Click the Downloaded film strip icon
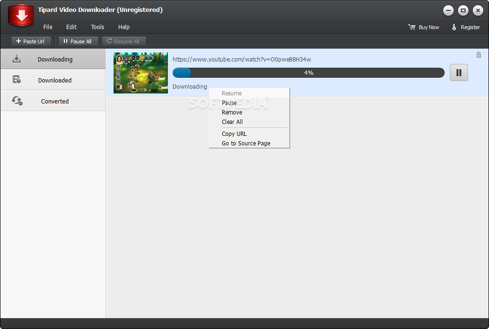The image size is (489, 329). point(17,80)
